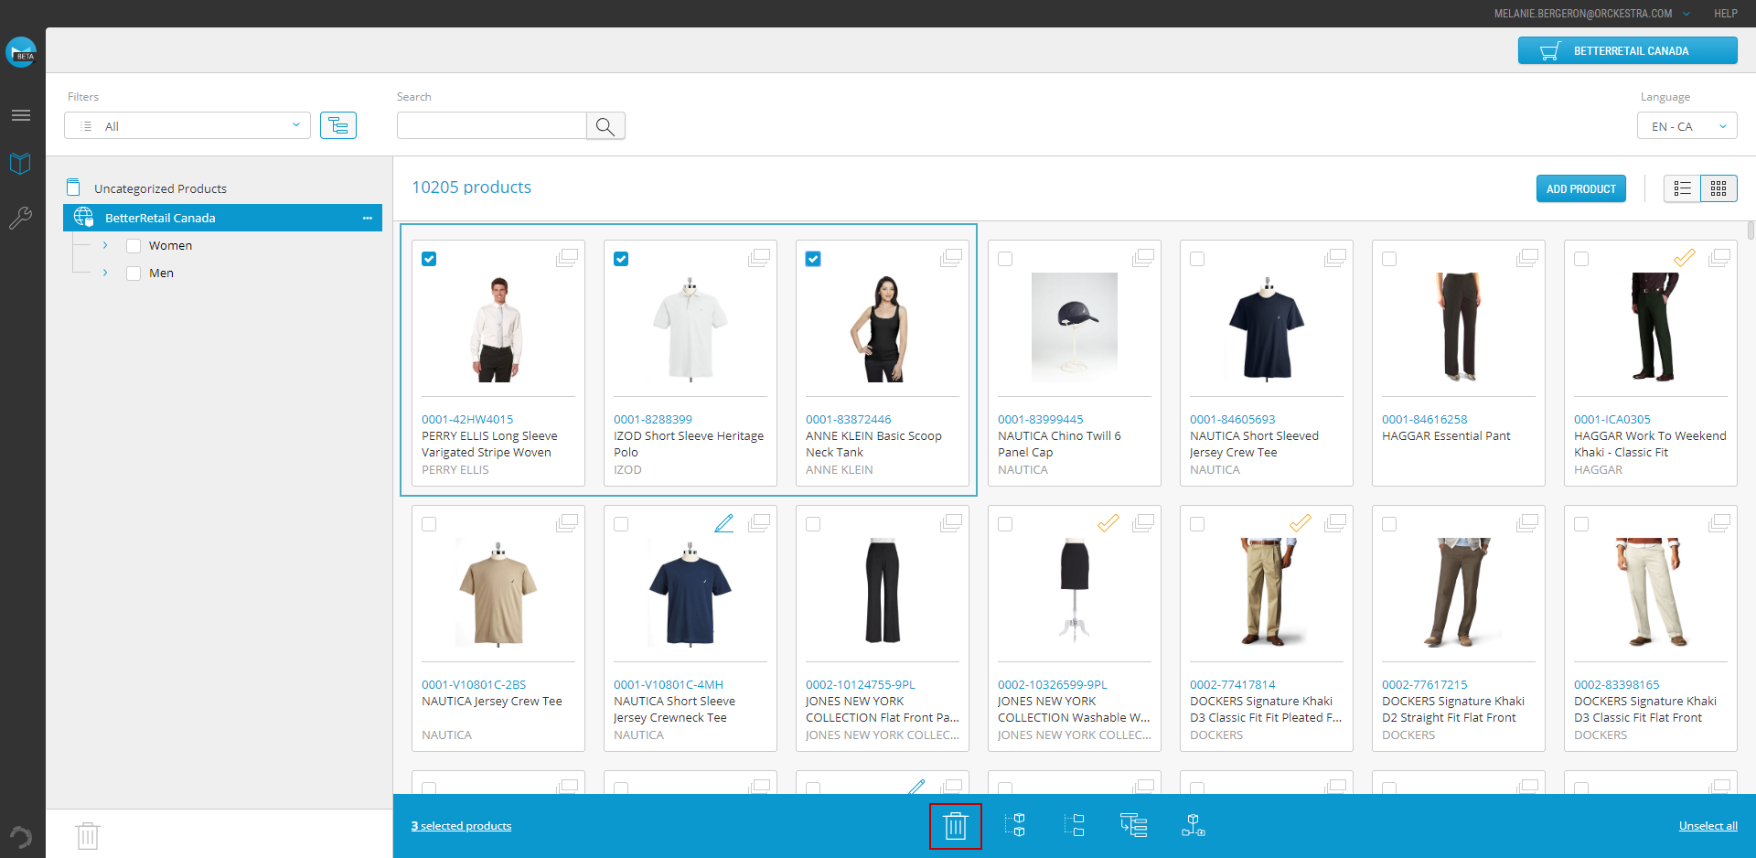This screenshot has width=1756, height=858.
Task: Click the trash delete icon in selection bar
Action: (955, 826)
